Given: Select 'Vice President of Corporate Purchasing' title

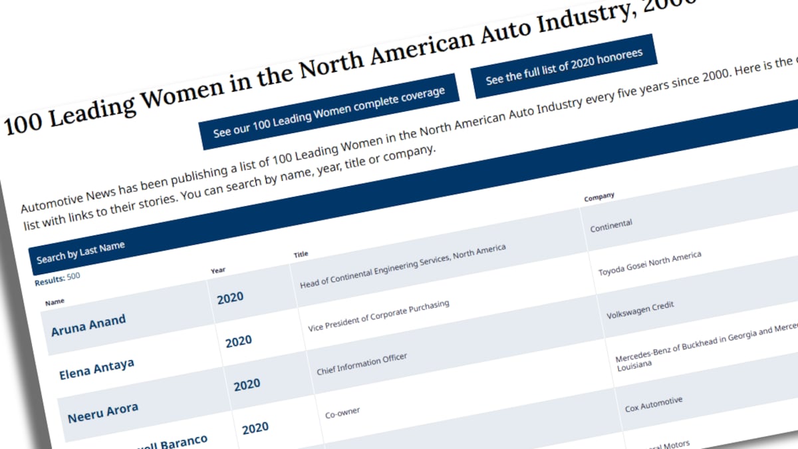Looking at the screenshot, I should pyautogui.click(x=379, y=317).
